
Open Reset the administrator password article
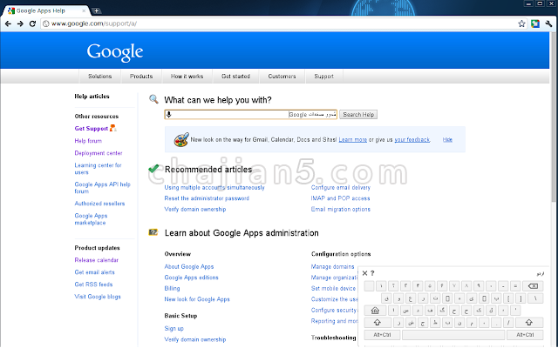click(207, 198)
